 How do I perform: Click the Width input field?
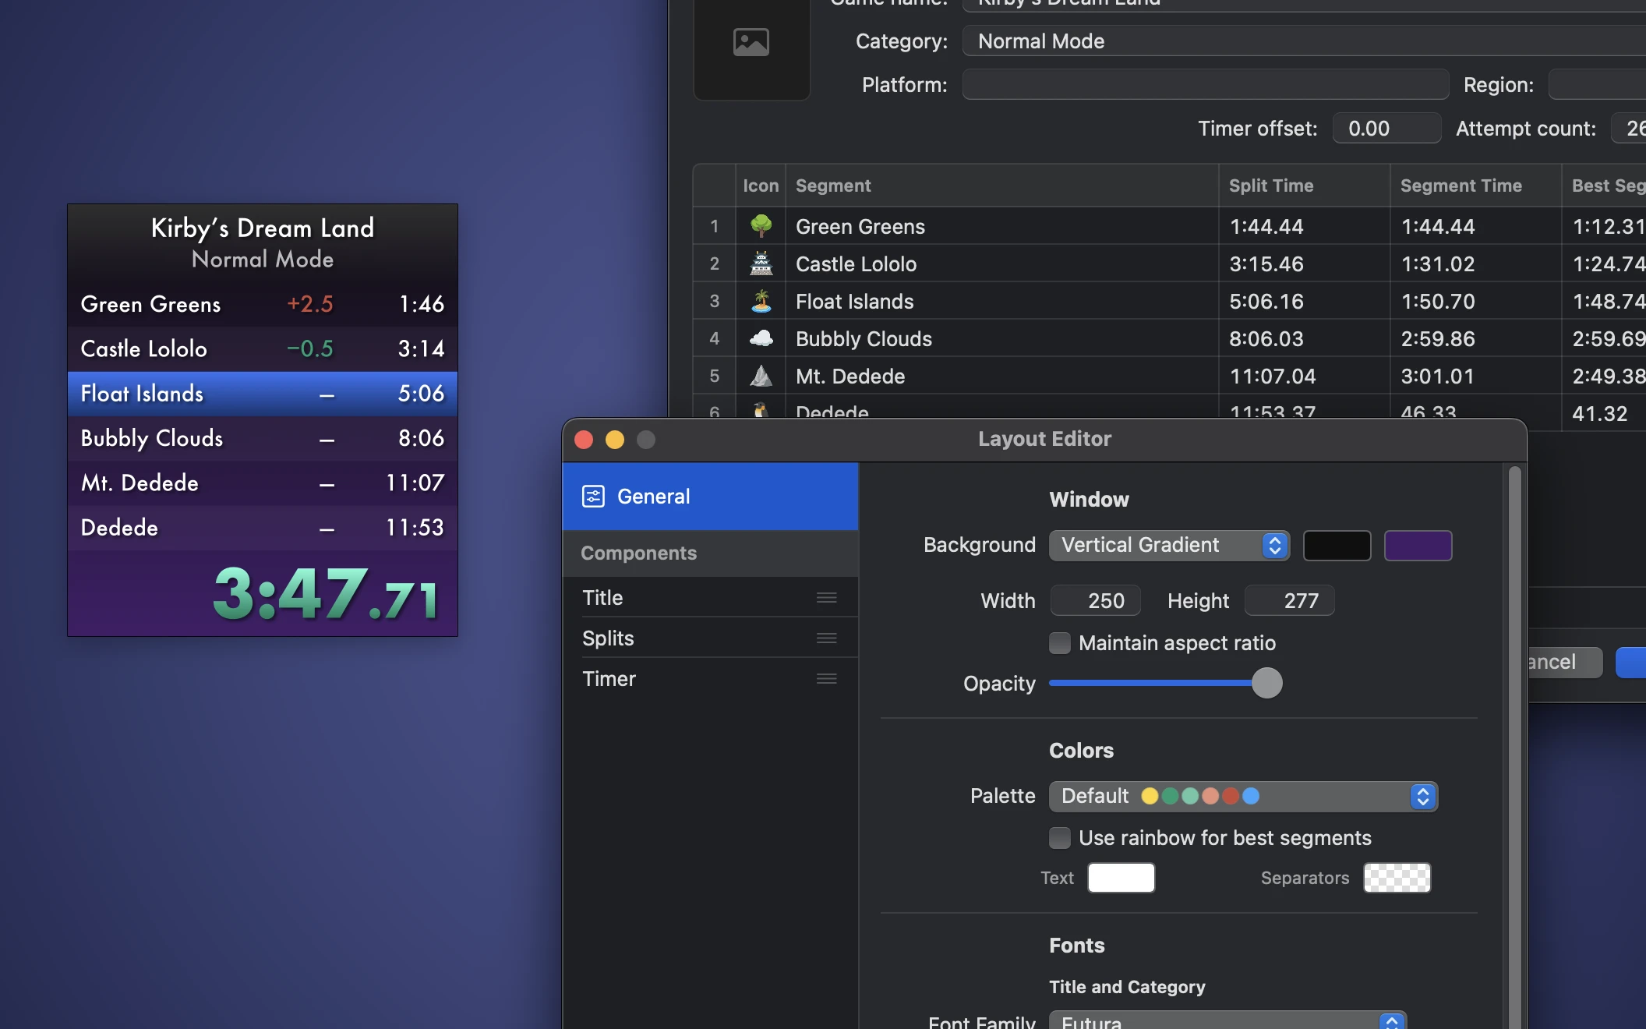pyautogui.click(x=1096, y=601)
